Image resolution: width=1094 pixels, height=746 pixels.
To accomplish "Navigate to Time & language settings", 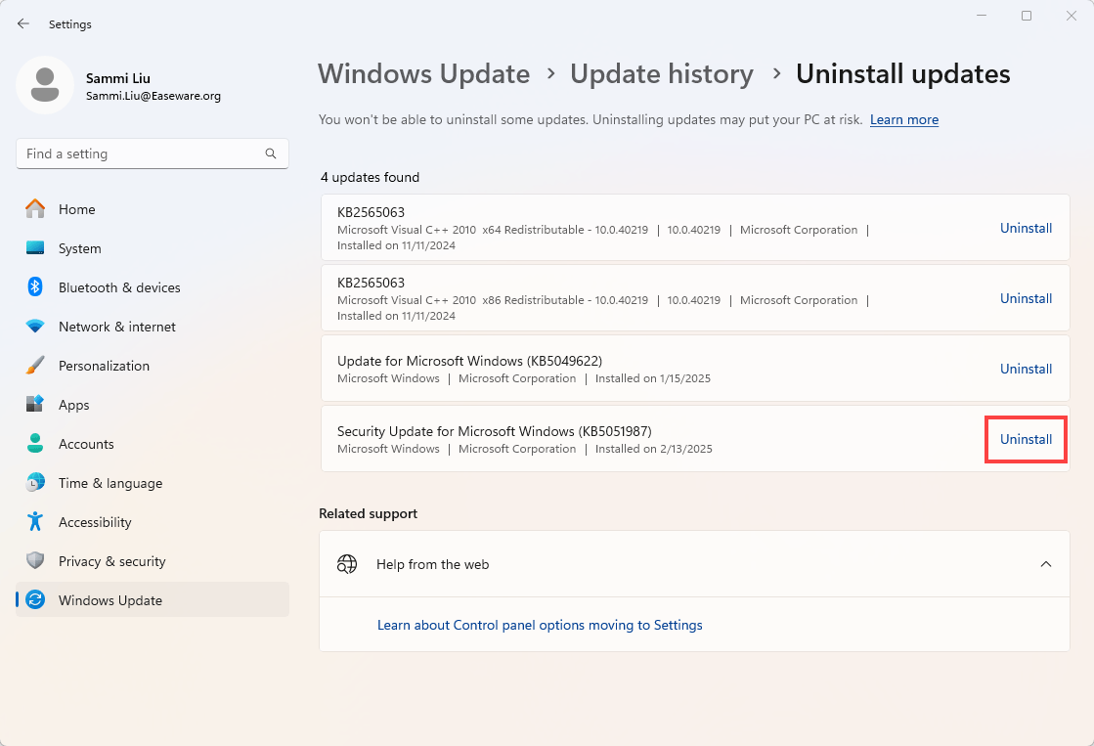I will (x=109, y=483).
